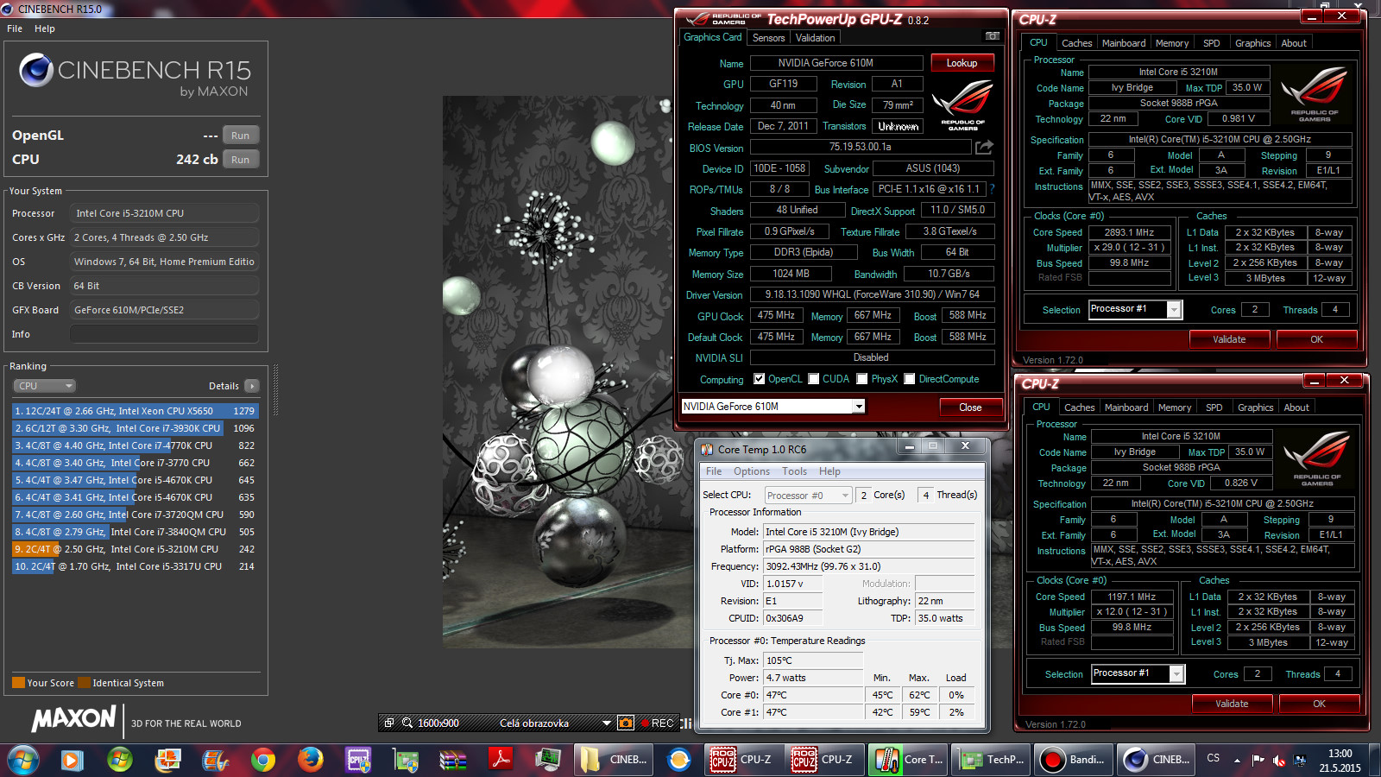Open the Core Temp Options menu
The image size is (1381, 777).
[751, 471]
